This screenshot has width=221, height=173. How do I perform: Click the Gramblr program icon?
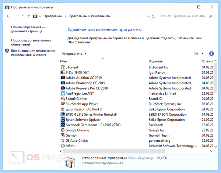point(63,135)
